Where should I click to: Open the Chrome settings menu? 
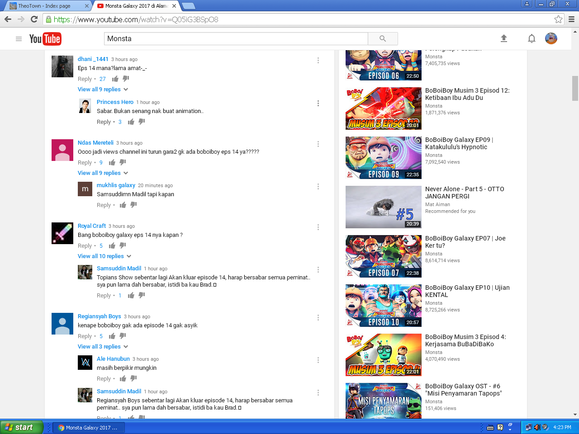point(571,19)
